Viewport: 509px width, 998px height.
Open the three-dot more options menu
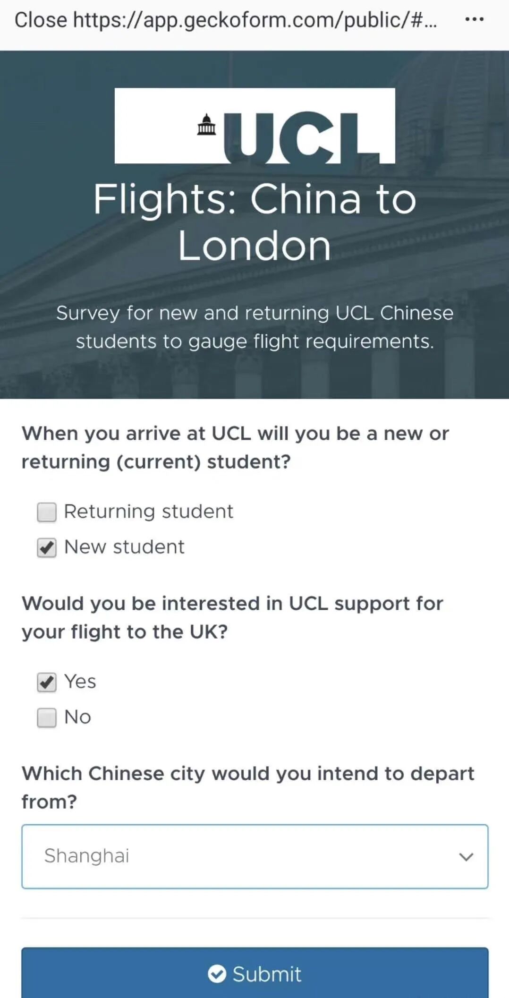474,19
